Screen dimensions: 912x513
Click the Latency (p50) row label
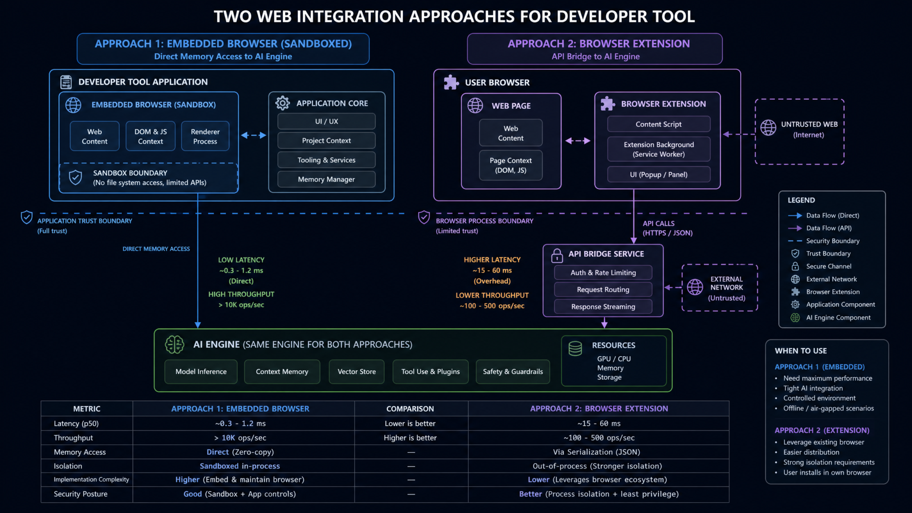(x=76, y=423)
